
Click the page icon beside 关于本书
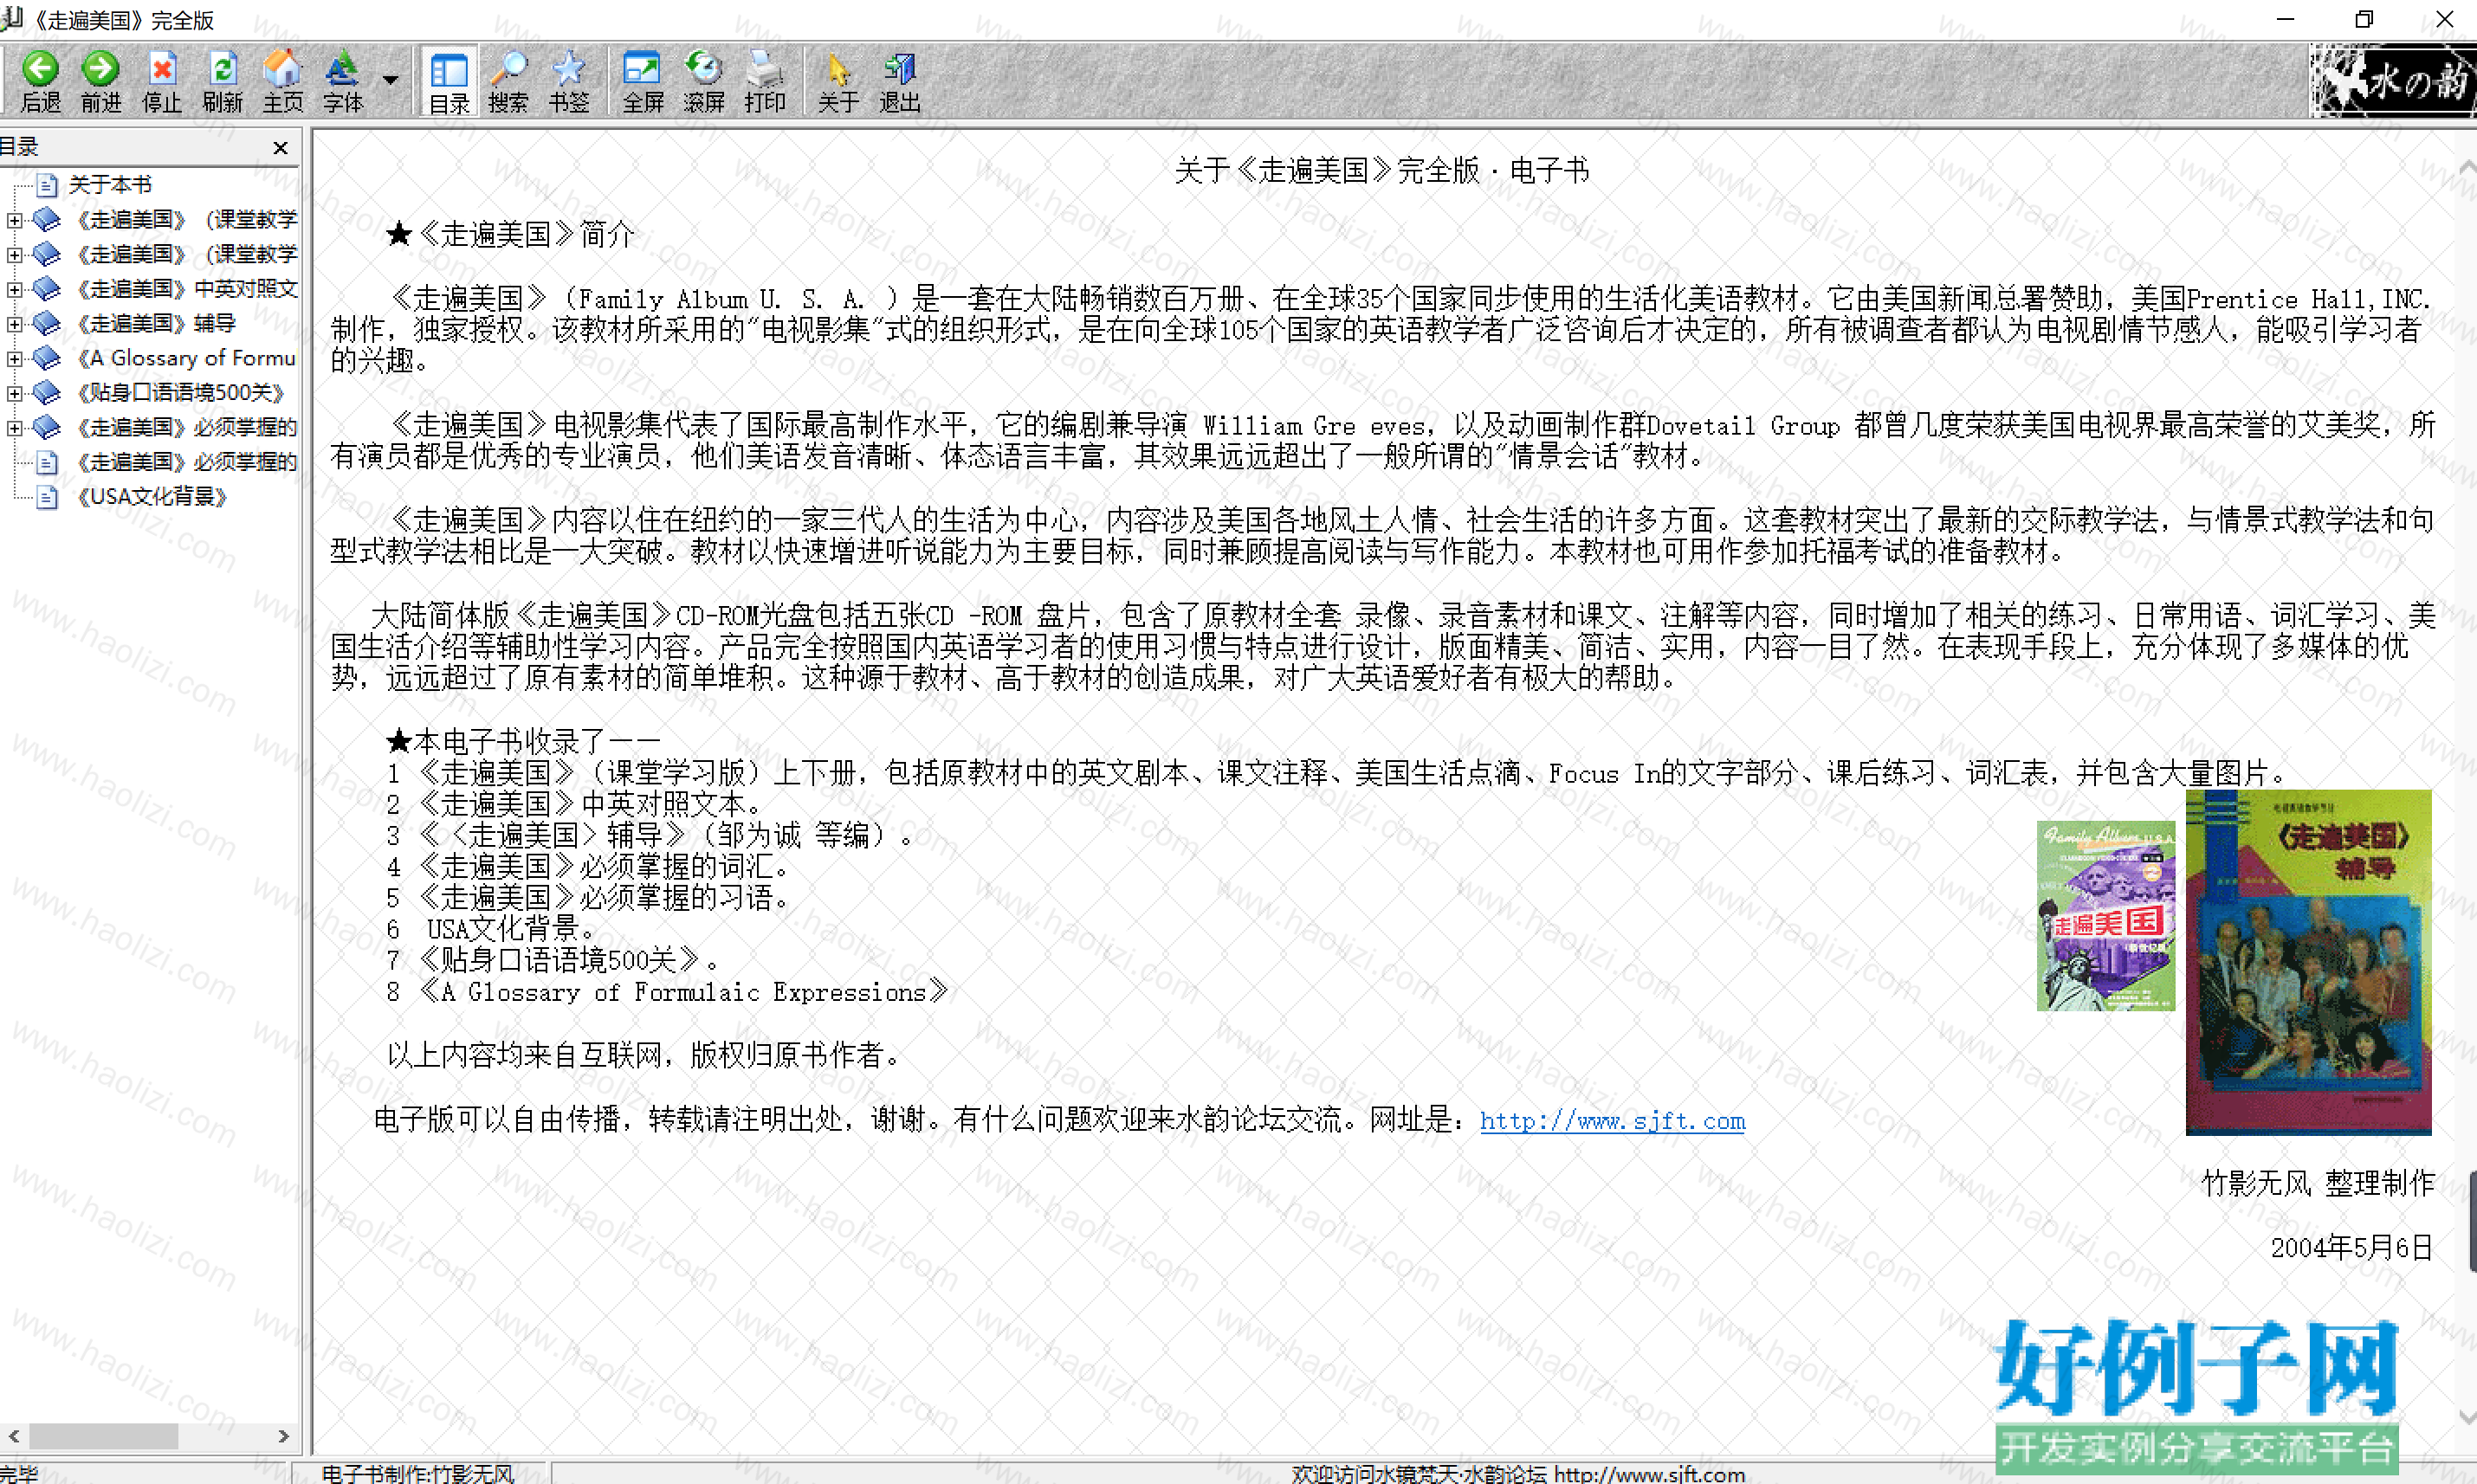[47, 184]
